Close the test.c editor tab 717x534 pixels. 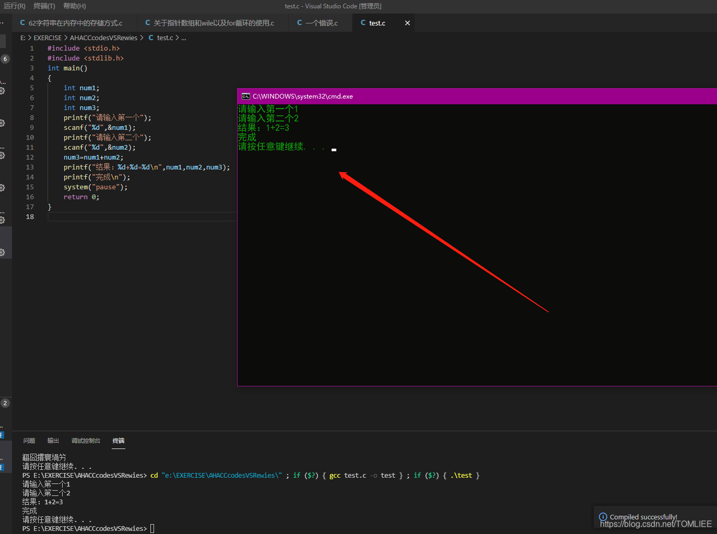[407, 23]
